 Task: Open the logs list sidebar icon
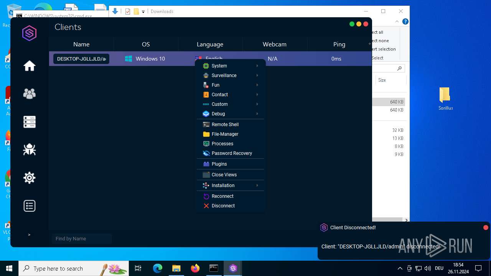pyautogui.click(x=30, y=206)
